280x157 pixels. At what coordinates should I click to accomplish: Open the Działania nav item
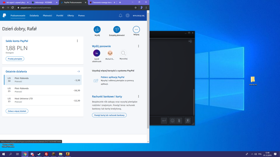[x=34, y=16]
